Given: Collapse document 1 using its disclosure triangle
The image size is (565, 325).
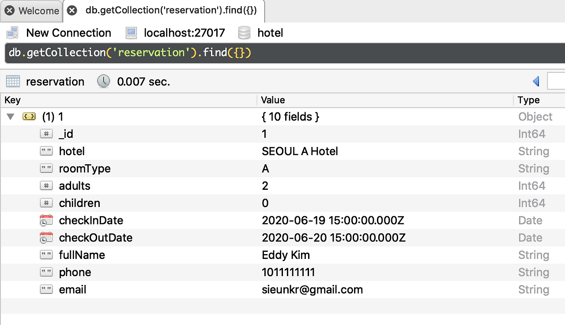Looking at the screenshot, I should point(10,116).
